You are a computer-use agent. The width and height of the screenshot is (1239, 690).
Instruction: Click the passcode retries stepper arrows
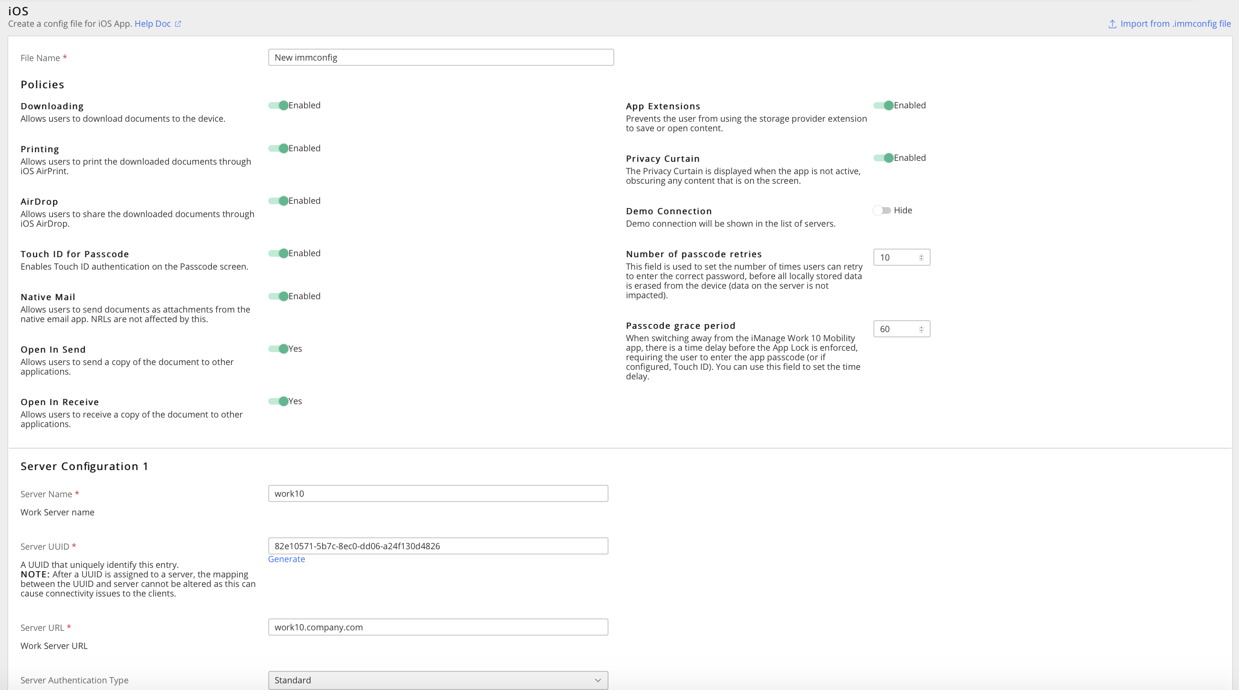[x=921, y=258]
